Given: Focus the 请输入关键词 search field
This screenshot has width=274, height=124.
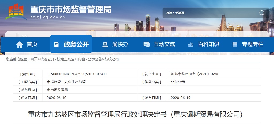Looking at the screenshot, I should 209,13.
